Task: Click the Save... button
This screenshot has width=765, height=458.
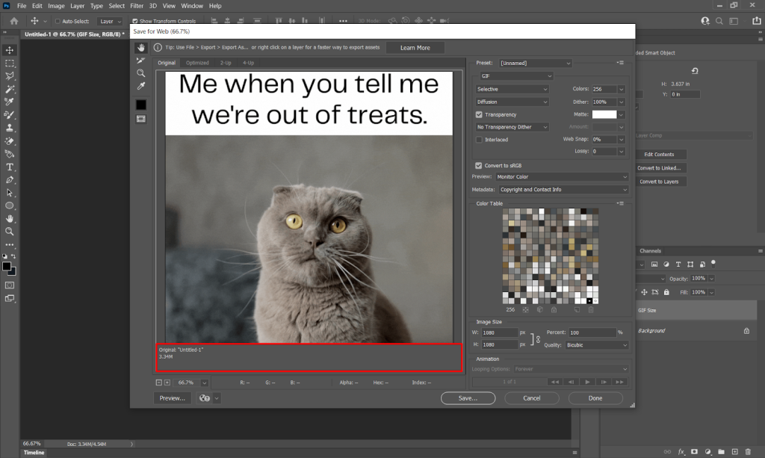Action: pos(468,398)
